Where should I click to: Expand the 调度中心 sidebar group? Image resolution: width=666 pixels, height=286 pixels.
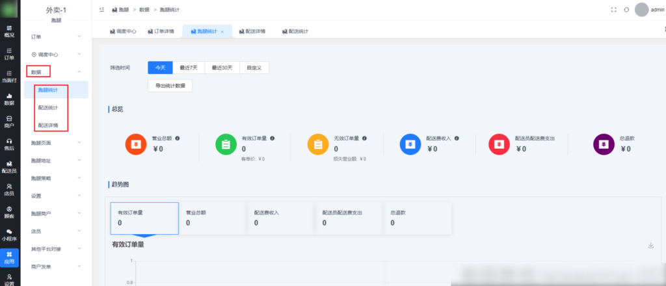tap(56, 55)
